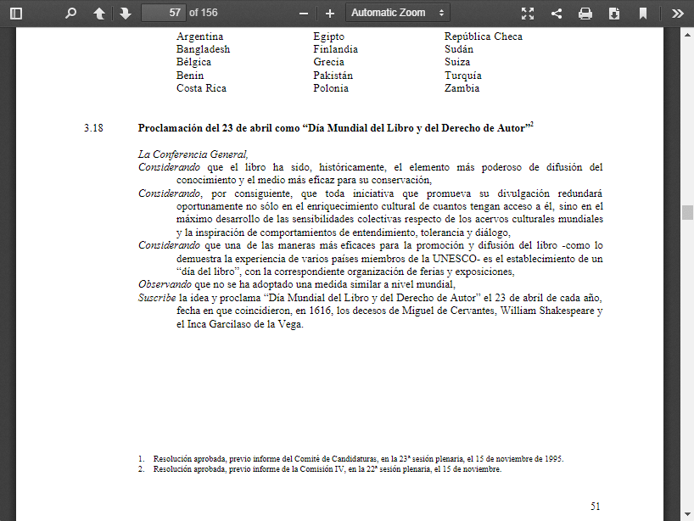Screen dimensions: 694x521
Task: Go to previous page arrow
Action: coord(99,14)
